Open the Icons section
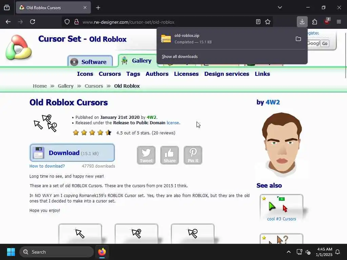The height and width of the screenshot is (260, 347). [85, 74]
